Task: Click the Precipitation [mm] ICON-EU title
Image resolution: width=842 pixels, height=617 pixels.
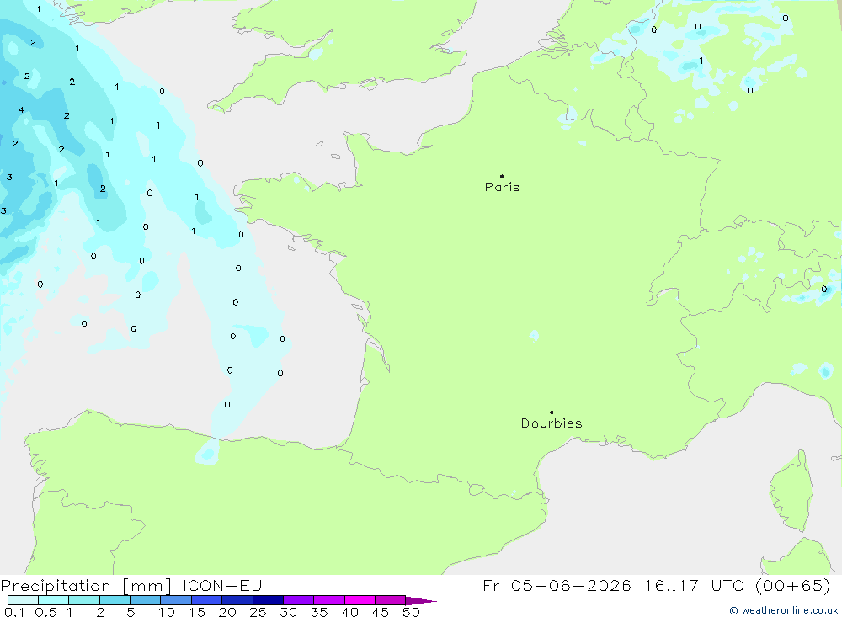Action: coord(131,585)
